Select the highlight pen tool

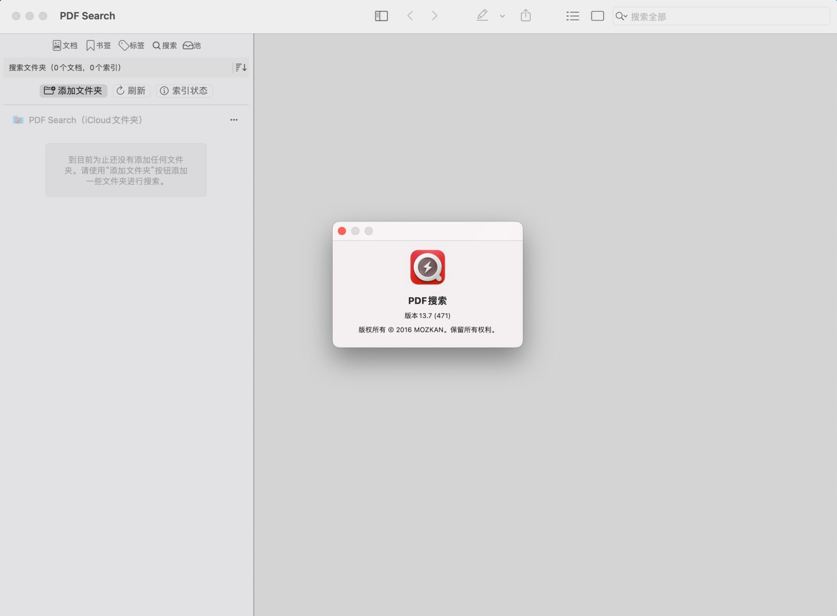[482, 15]
